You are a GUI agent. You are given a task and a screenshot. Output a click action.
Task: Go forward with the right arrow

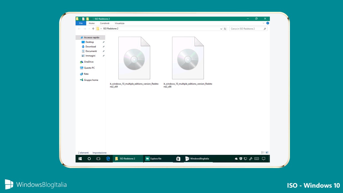(x=85, y=29)
